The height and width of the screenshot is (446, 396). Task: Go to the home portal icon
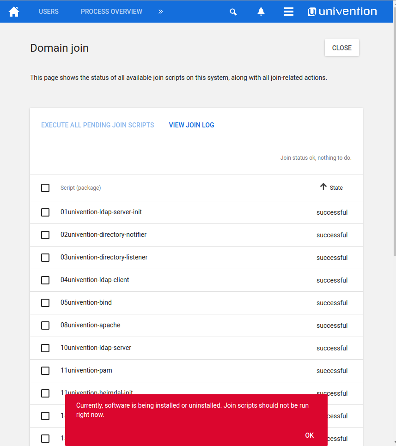pos(14,12)
